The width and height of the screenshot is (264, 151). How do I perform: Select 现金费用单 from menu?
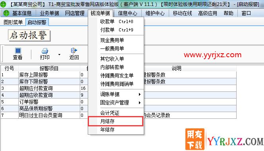(x=116, y=40)
